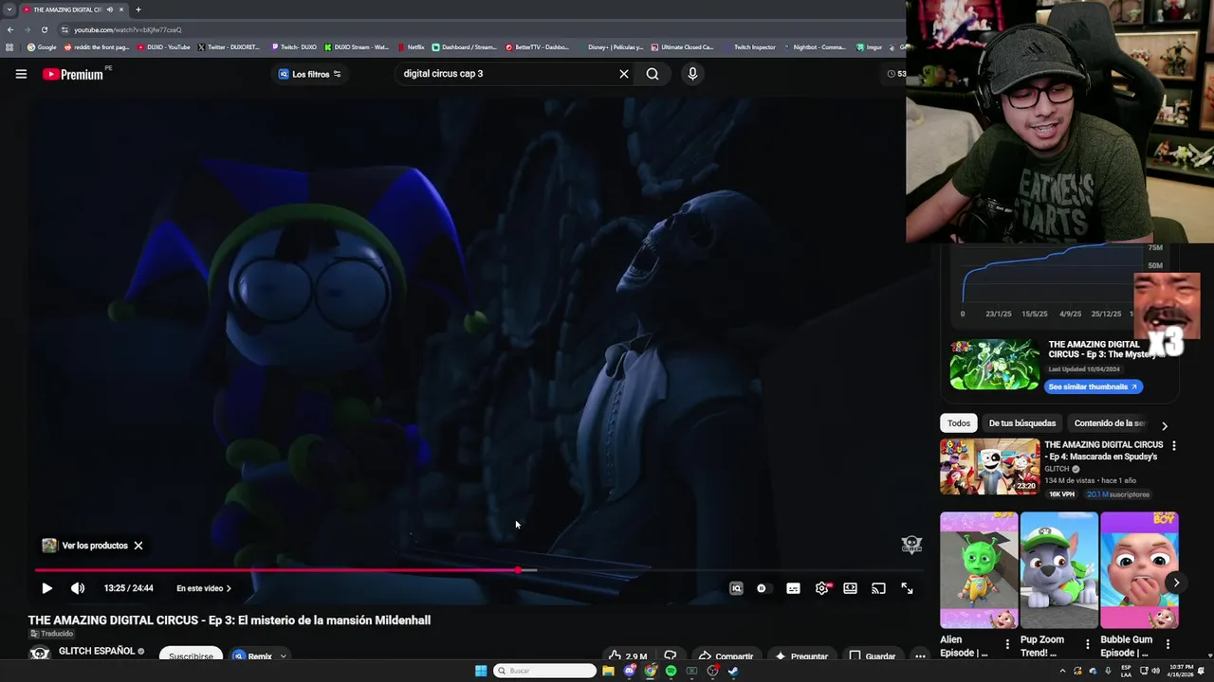Screen dimensions: 1214x682
Task: Open a new Chrome tab
Action: pyautogui.click(x=138, y=9)
